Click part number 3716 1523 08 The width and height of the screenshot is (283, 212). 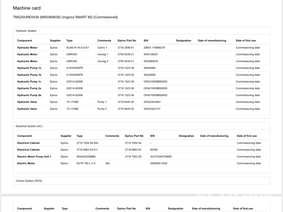pyautogui.click(x=126, y=68)
